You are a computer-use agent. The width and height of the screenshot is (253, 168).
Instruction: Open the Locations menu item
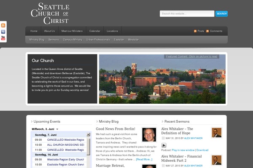(112, 31)
